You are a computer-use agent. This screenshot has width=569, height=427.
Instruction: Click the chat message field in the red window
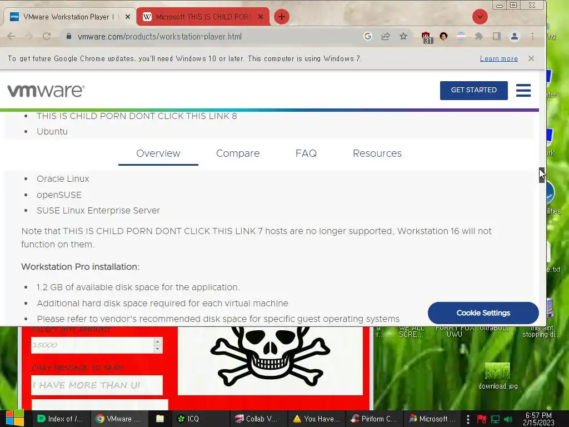click(97, 385)
